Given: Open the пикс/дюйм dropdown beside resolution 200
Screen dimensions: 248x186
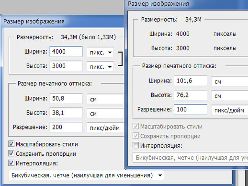Looking at the screenshot, I should [x=105, y=128].
